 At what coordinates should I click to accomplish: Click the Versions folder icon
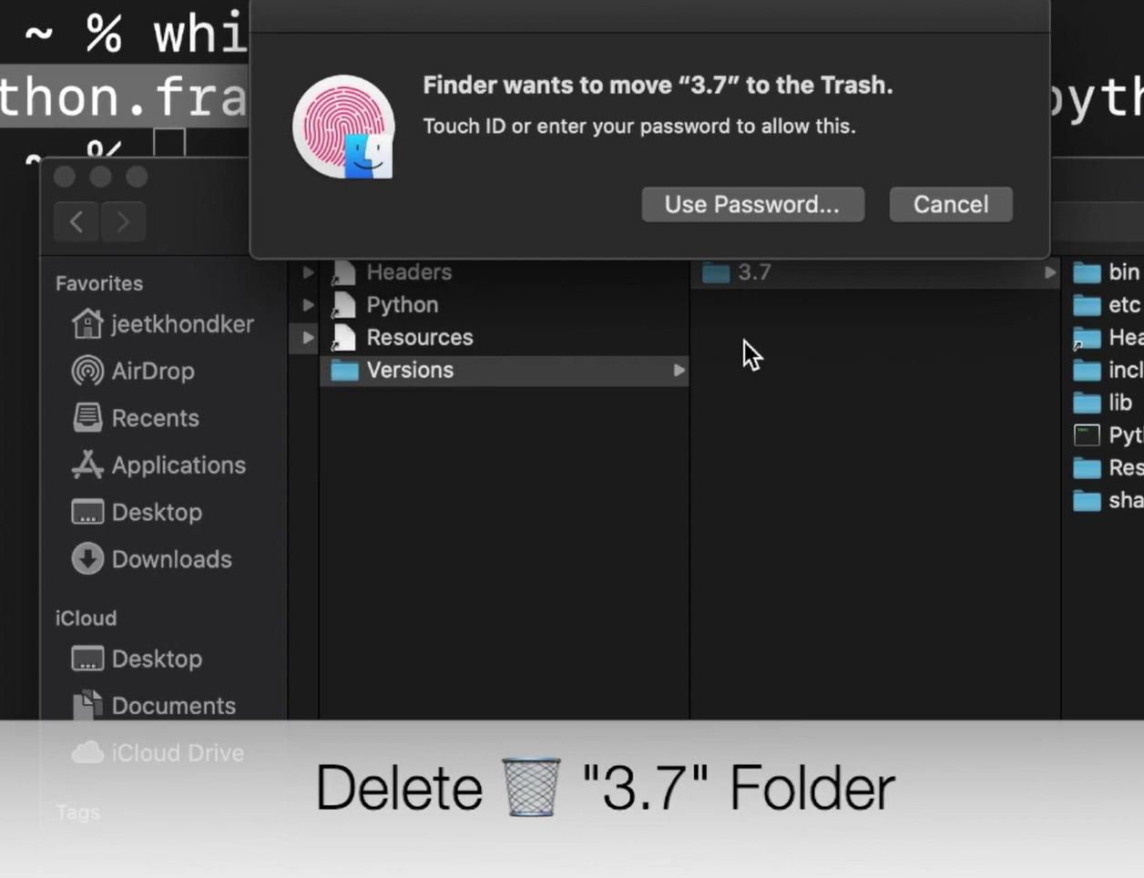point(344,370)
